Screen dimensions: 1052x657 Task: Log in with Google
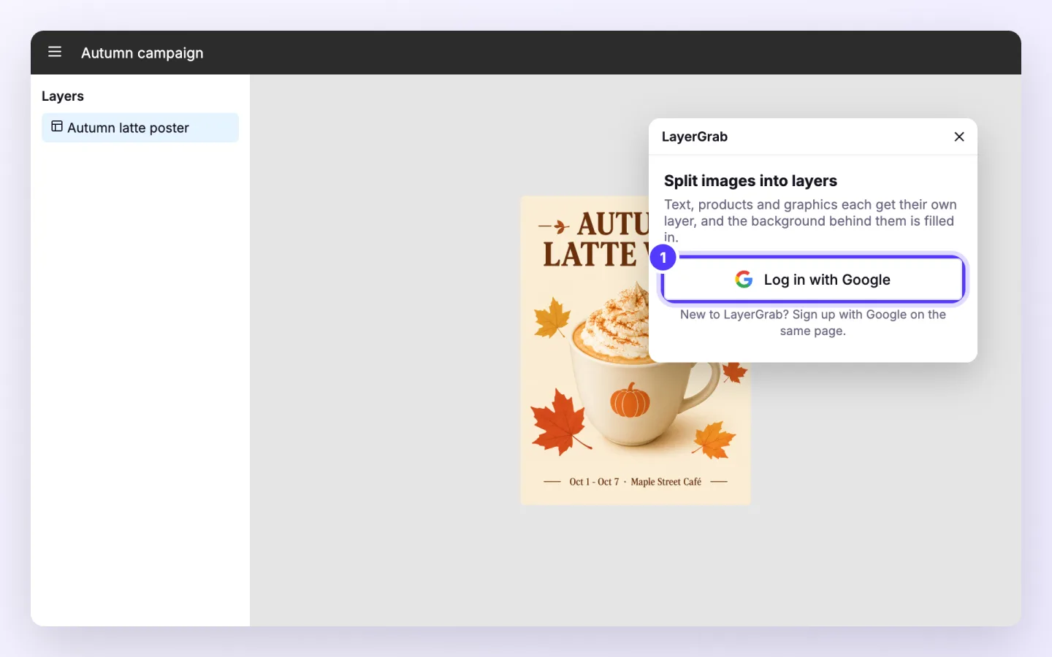tap(813, 280)
